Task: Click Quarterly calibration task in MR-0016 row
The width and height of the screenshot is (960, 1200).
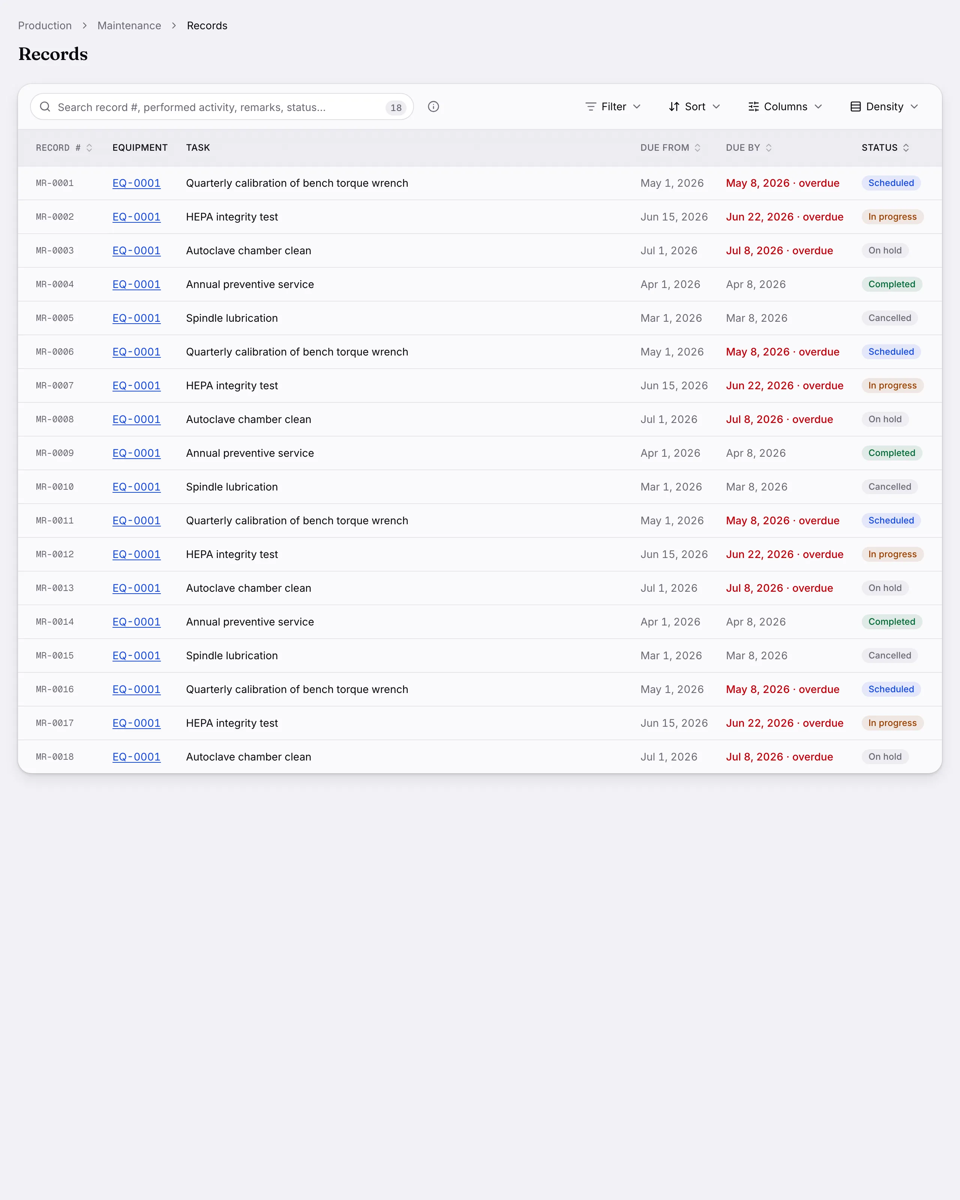Action: (297, 690)
